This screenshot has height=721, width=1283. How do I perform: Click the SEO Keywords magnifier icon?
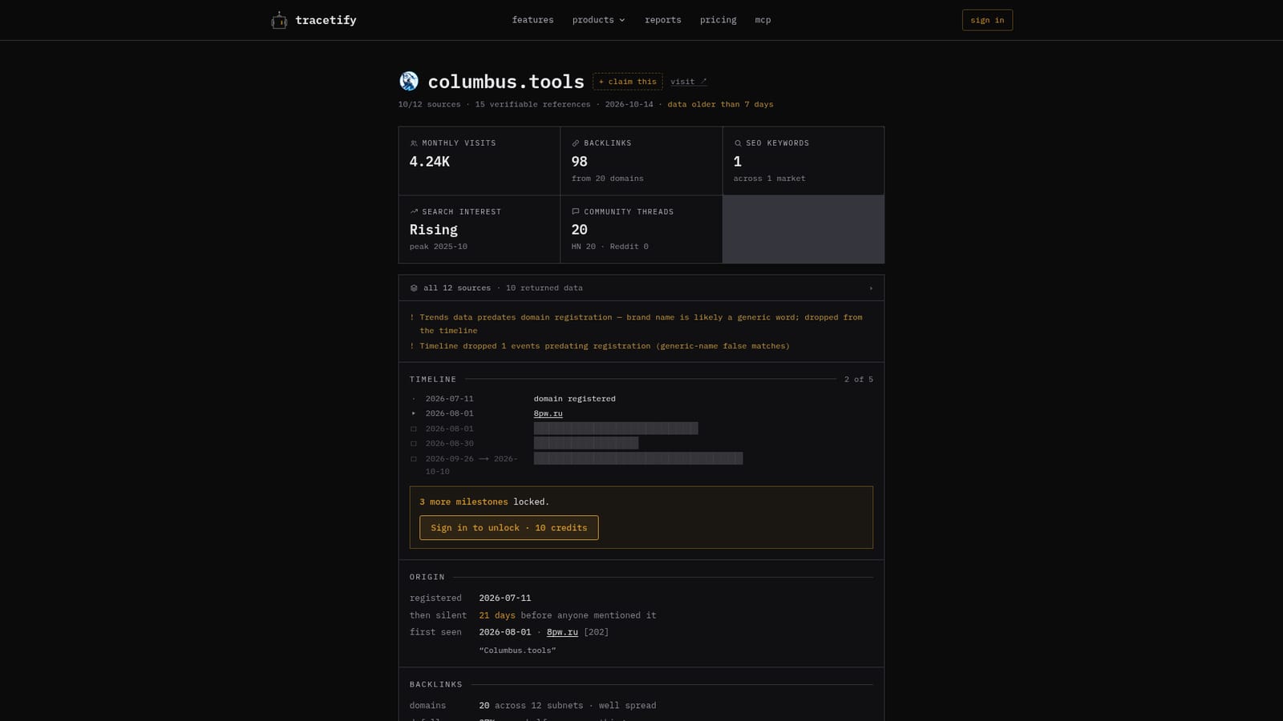point(738,143)
